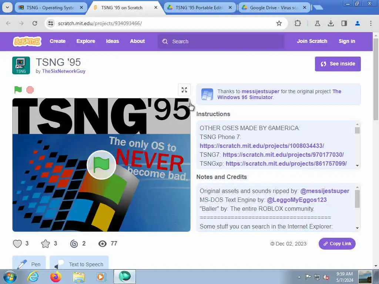Screen dimensions: 379x284
Task: Open the Ideas page
Action: pos(113,41)
